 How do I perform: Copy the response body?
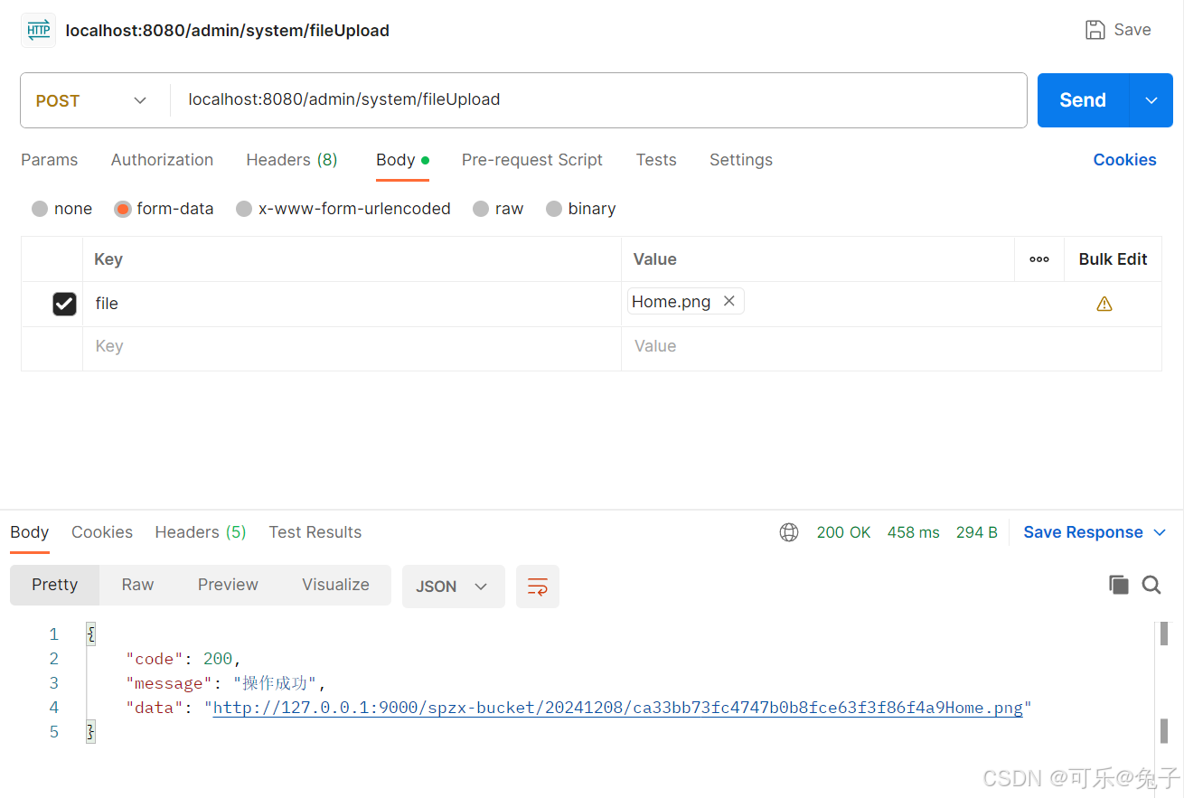(1119, 585)
